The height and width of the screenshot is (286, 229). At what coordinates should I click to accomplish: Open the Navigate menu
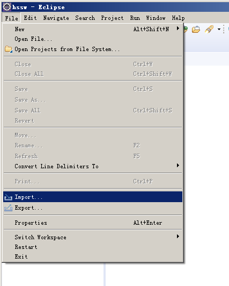click(x=56, y=18)
